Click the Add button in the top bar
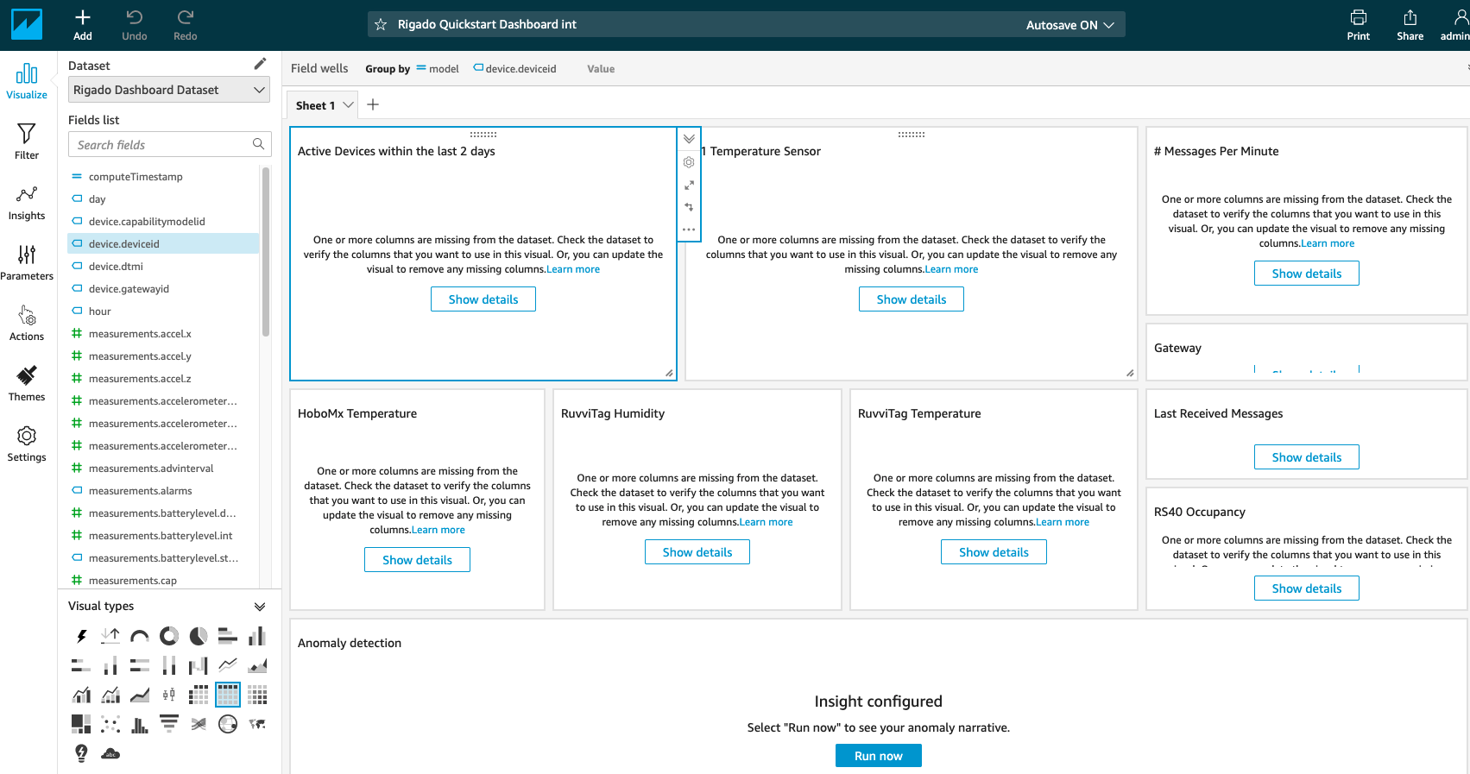 click(x=83, y=25)
